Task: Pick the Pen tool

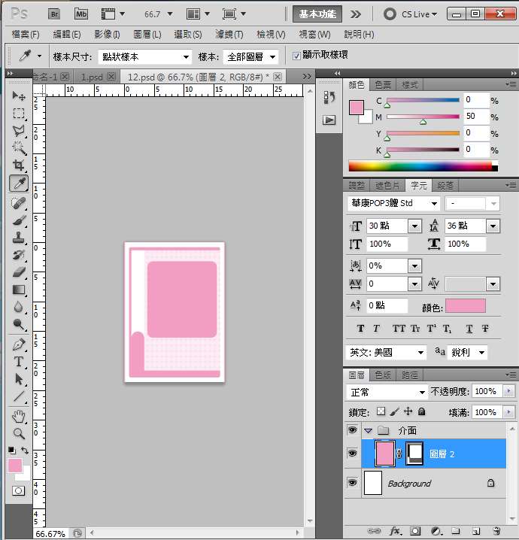Action: click(x=19, y=344)
